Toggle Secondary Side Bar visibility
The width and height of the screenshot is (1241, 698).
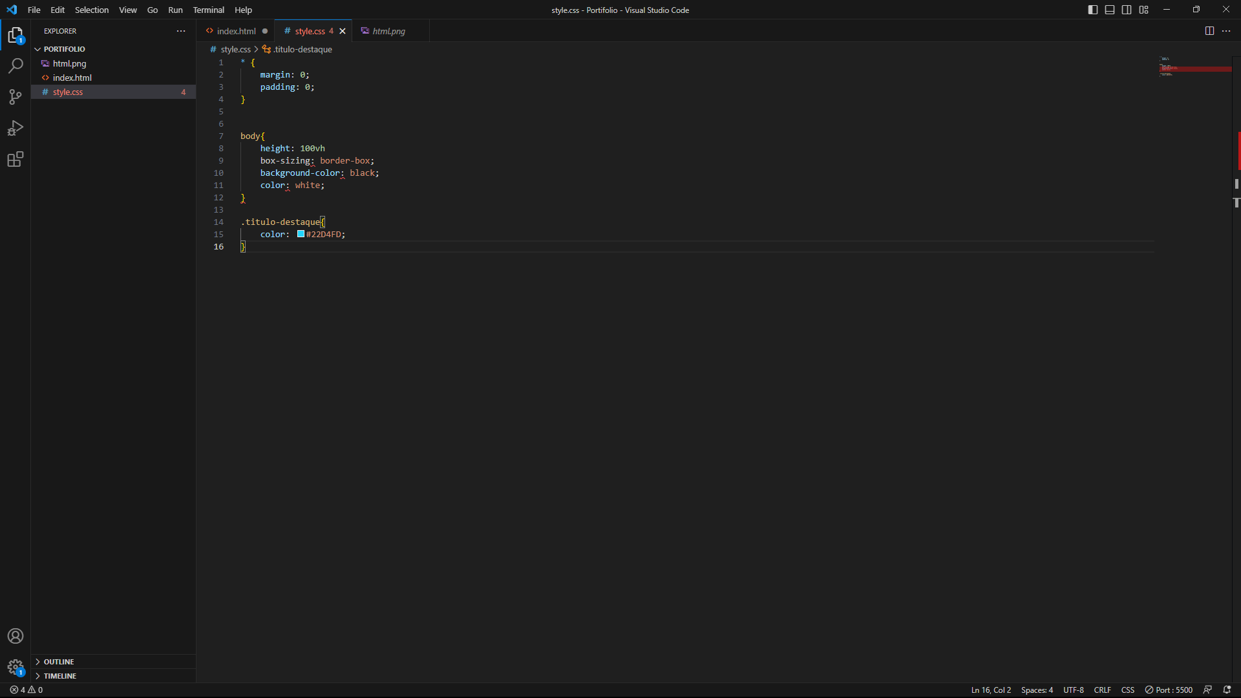coord(1127,10)
